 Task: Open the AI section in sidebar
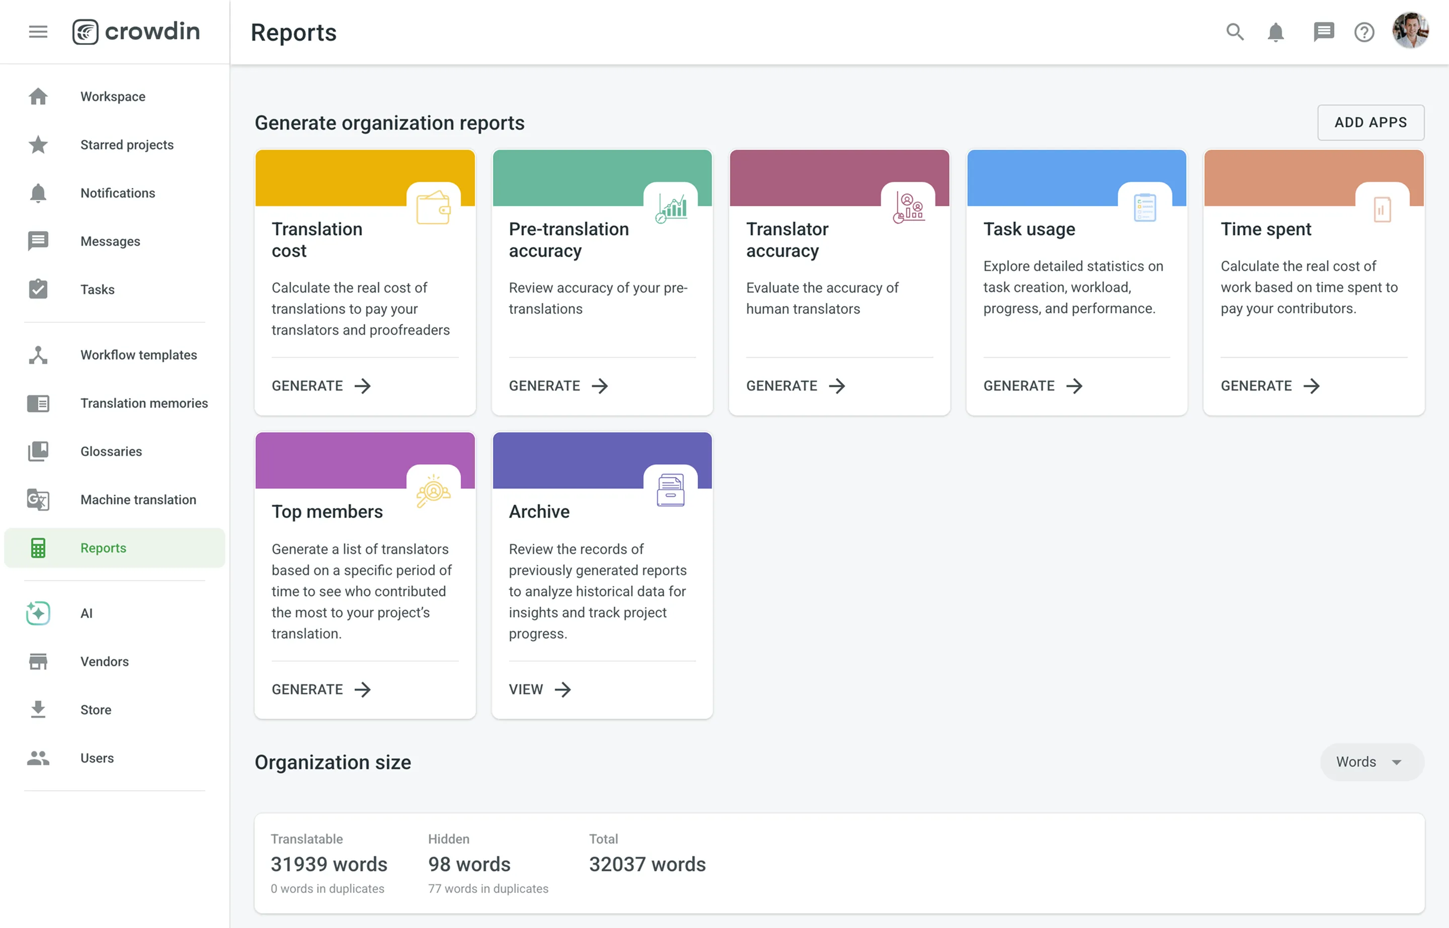(86, 613)
